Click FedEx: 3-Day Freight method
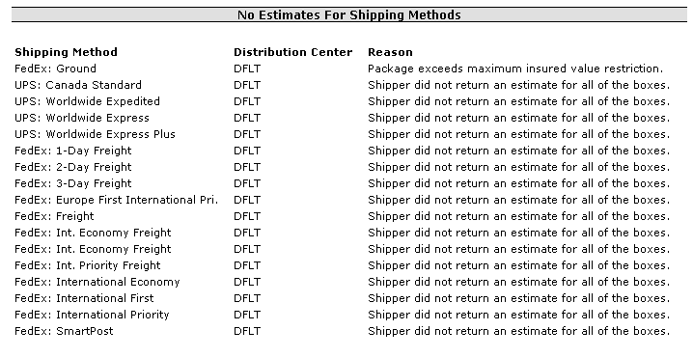This screenshot has width=693, height=358. (x=73, y=183)
